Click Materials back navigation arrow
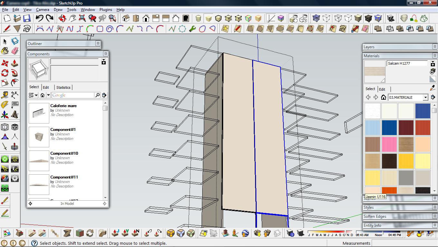The image size is (438, 247). click(x=368, y=97)
